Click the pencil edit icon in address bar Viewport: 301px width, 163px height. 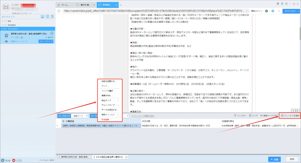[247, 11]
